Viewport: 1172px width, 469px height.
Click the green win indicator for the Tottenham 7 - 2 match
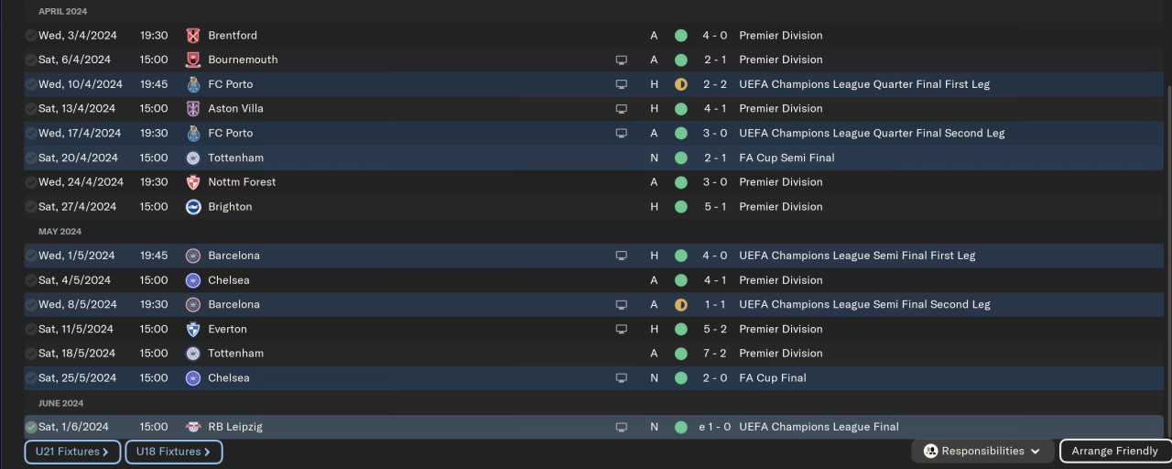(680, 354)
